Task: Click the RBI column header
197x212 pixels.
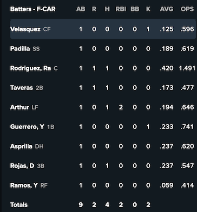Action: (121, 9)
